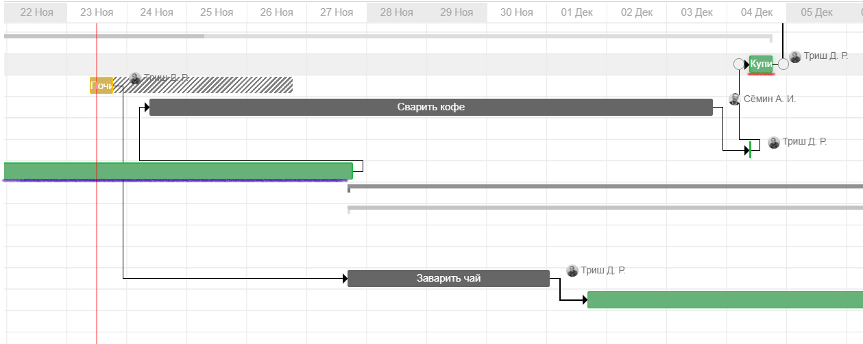863x344 pixels.
Task: Click the long green bar under Сварить кофе
Action: (178, 171)
